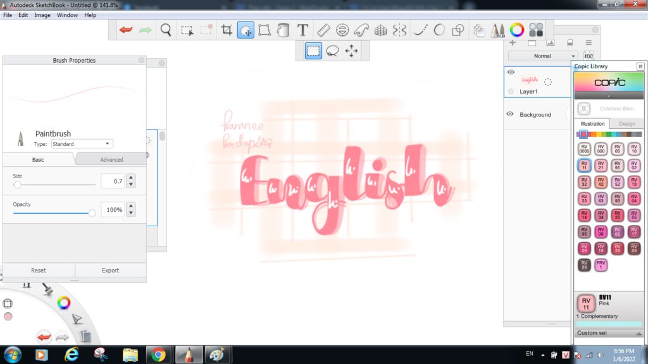Add a new layer with plus icon
648x364 pixels.
coord(513,42)
